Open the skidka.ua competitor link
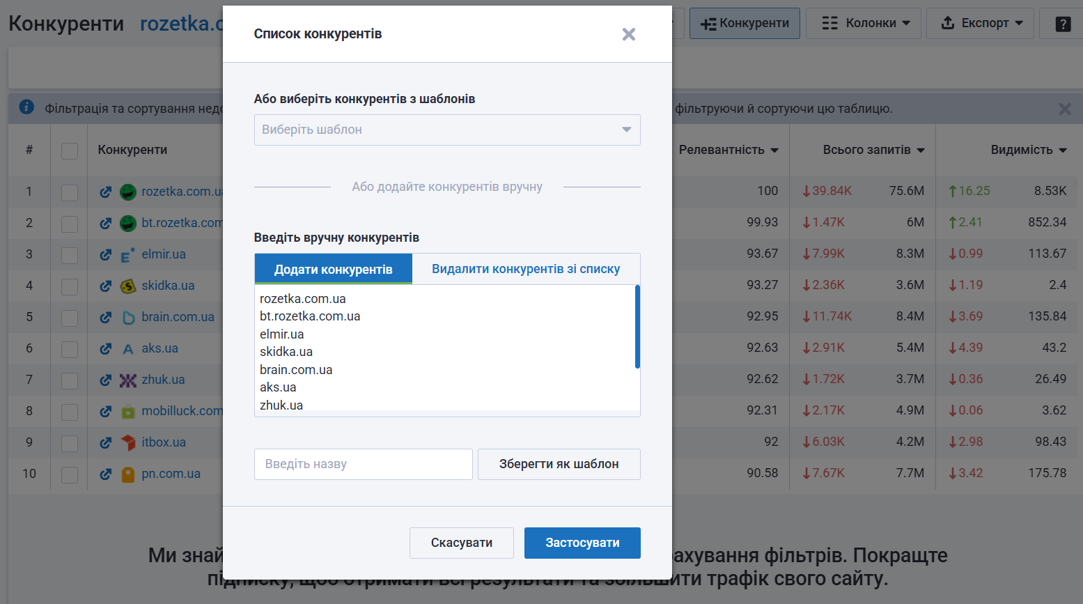Screen dimensions: 1083x604 (168, 286)
